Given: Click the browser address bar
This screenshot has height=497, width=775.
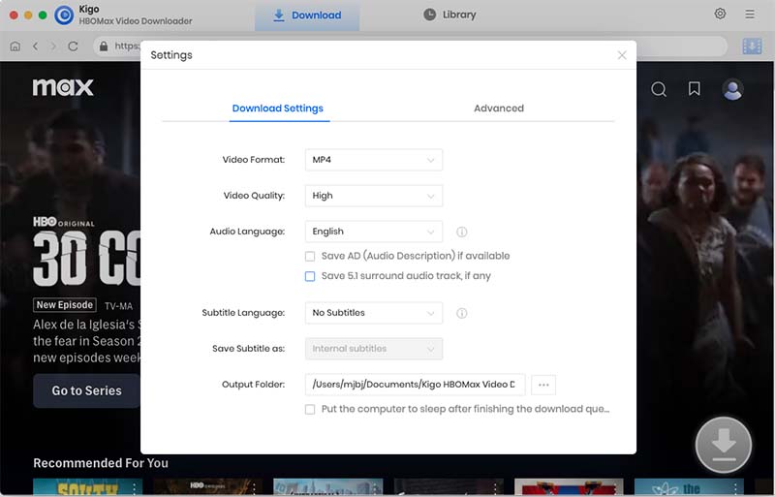Looking at the screenshot, I should [x=410, y=46].
